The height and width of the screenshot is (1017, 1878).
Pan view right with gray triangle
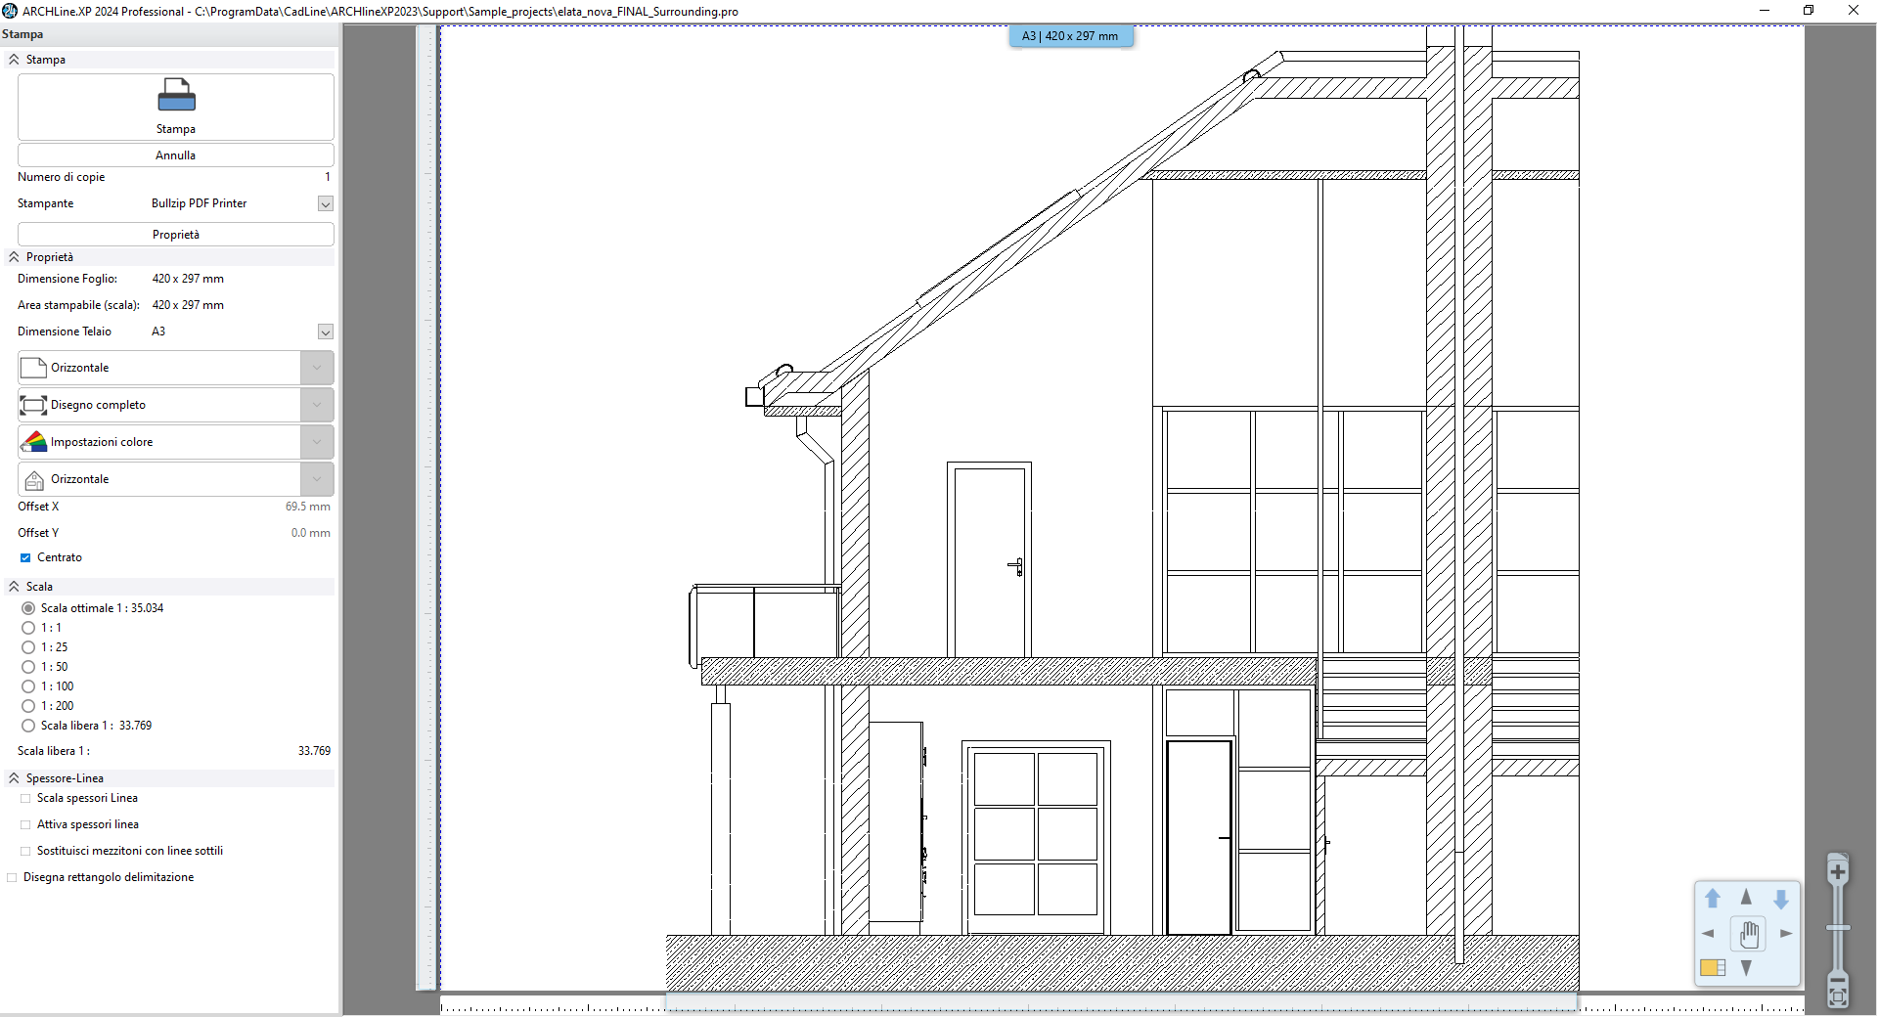[x=1786, y=934]
